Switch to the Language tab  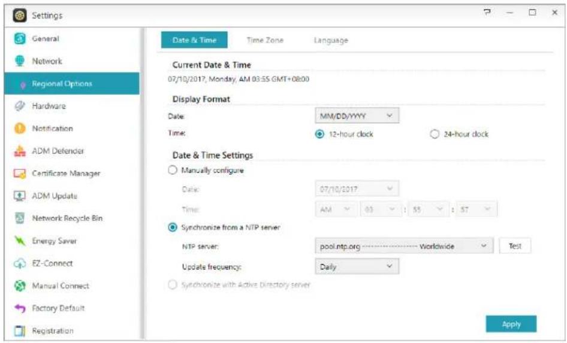[x=331, y=40]
